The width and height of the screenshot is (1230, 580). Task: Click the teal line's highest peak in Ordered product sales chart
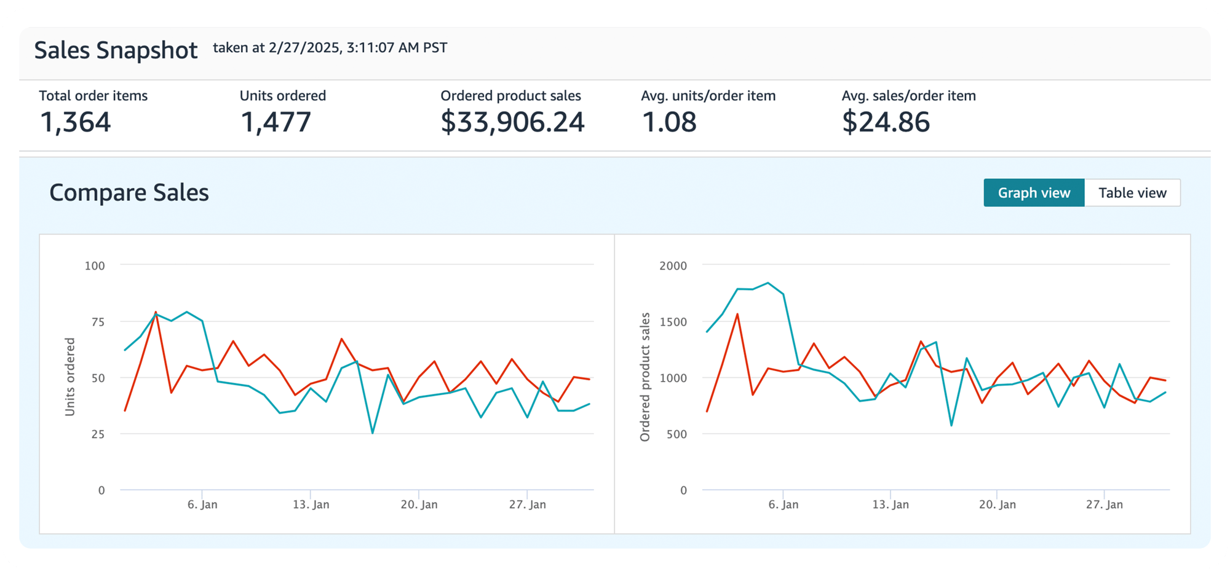point(768,283)
